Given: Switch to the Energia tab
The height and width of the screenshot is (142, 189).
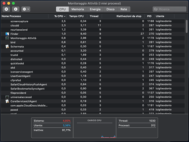Looking at the screenshot, I should pyautogui.click(x=95, y=9).
